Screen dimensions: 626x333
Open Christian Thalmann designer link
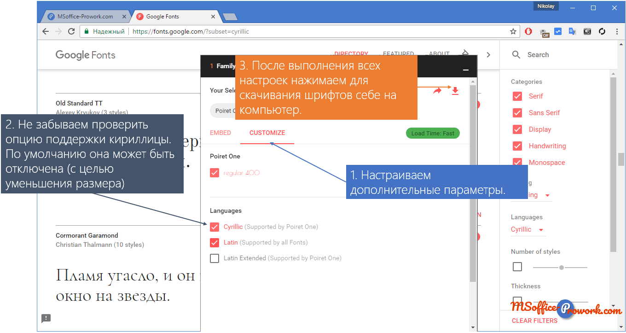pyautogui.click(x=100, y=245)
